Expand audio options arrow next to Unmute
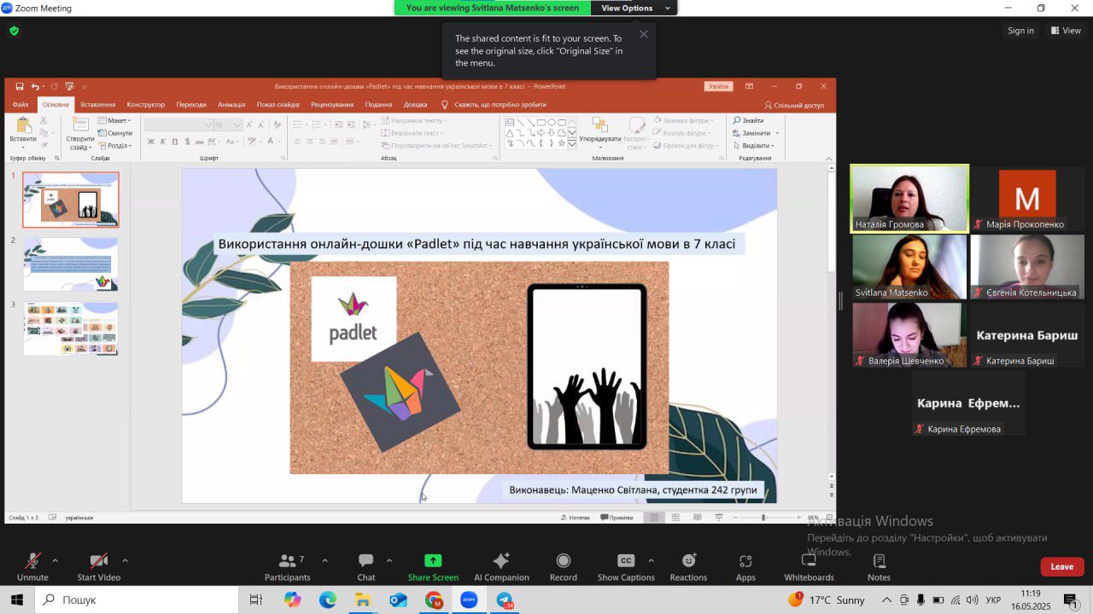 click(56, 560)
